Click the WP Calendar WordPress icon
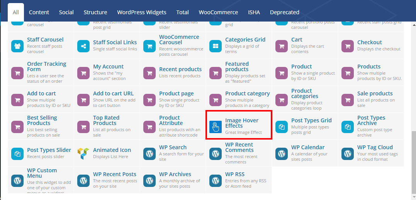416x200 pixels. coord(282,154)
